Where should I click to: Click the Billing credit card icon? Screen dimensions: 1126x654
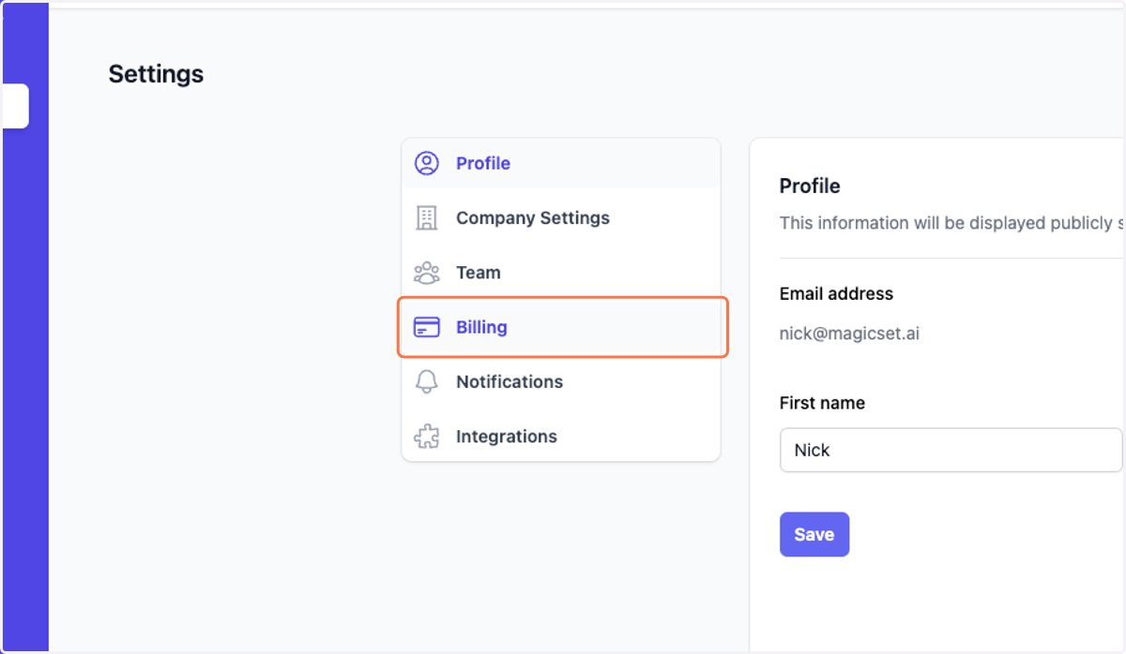[x=427, y=327]
